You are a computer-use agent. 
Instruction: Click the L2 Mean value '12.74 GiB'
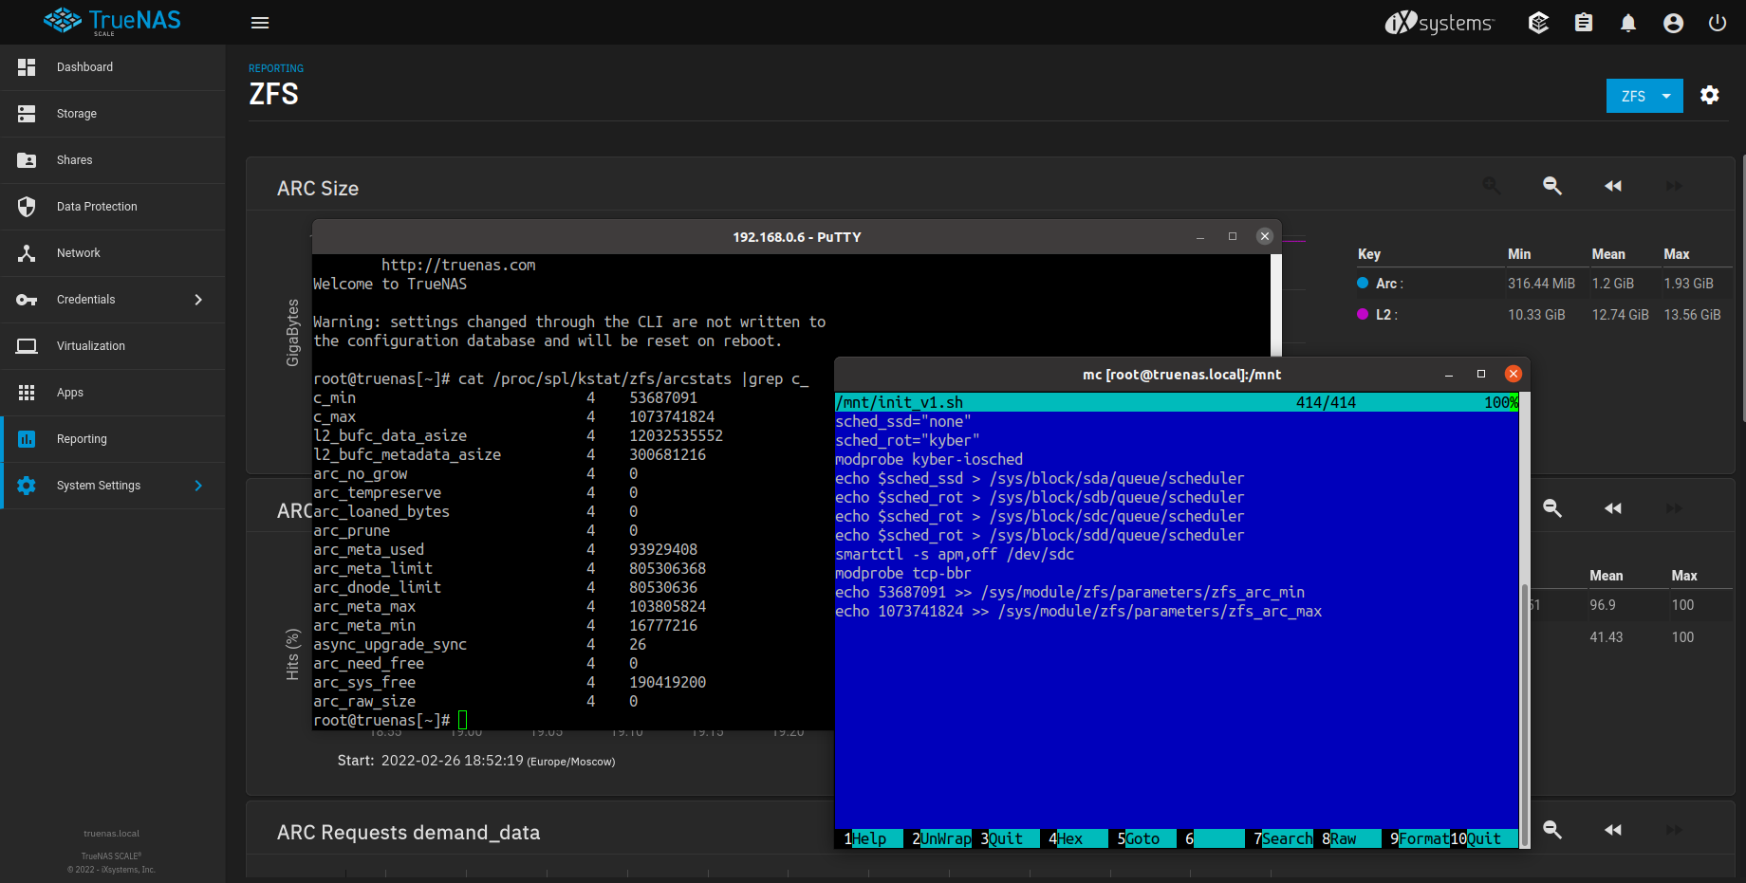tap(1621, 315)
